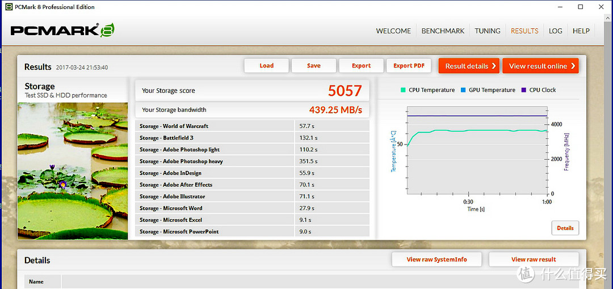The height and width of the screenshot is (289, 613).
Task: Select the Storage - Battlefield 3 row
Action: click(x=252, y=138)
